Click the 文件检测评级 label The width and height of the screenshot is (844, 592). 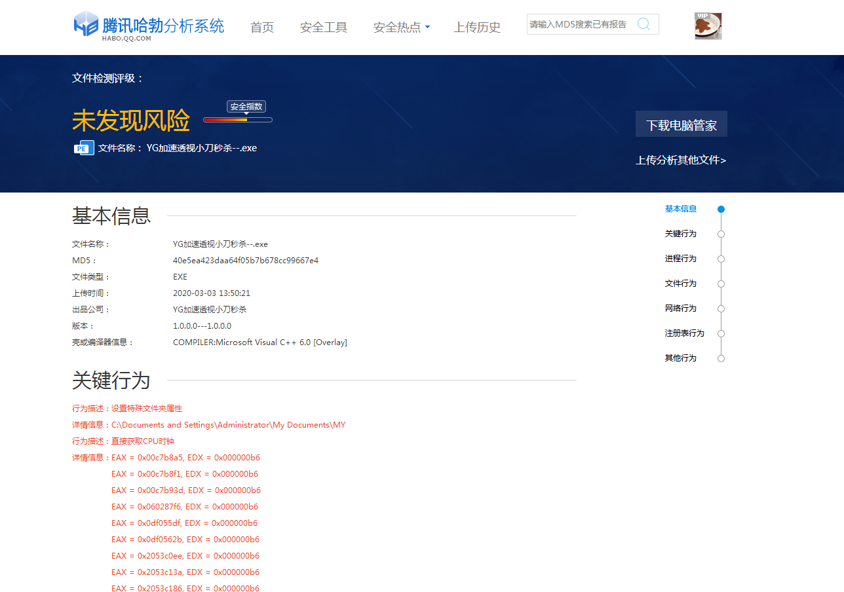click(107, 78)
